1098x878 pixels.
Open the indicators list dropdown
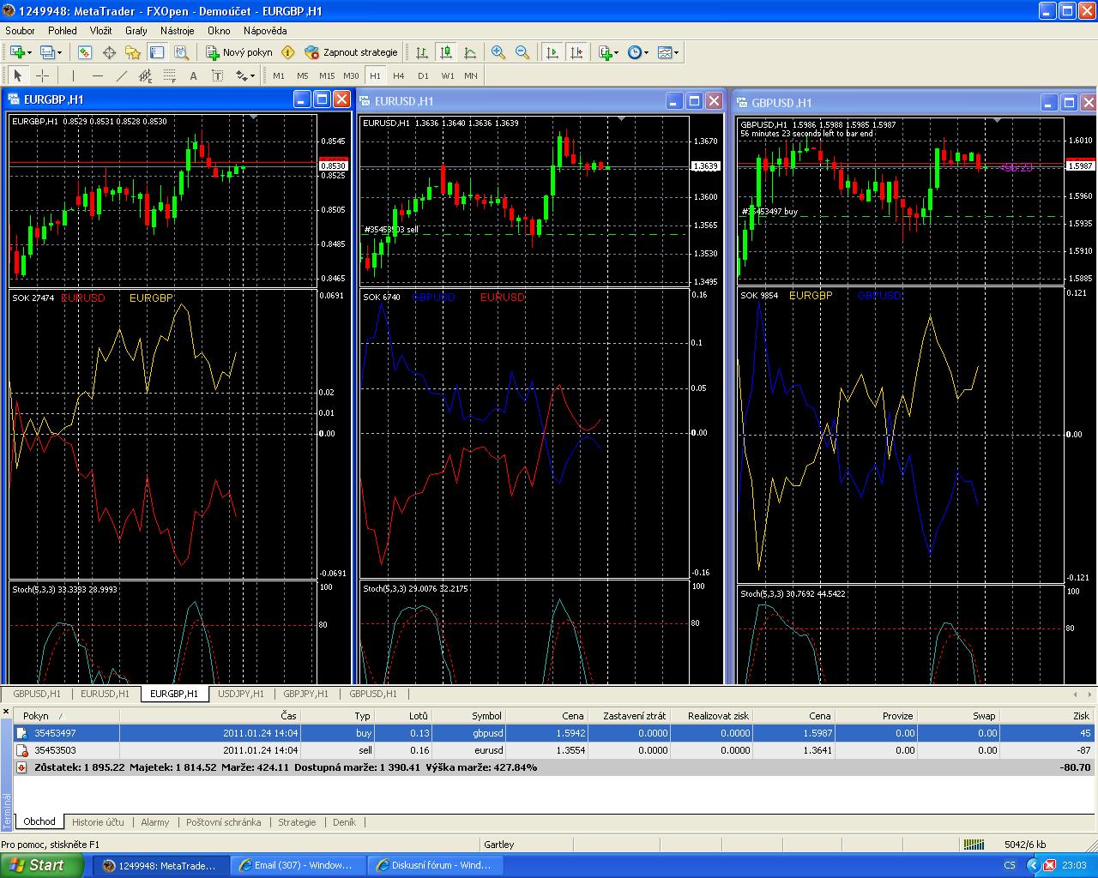coord(608,52)
